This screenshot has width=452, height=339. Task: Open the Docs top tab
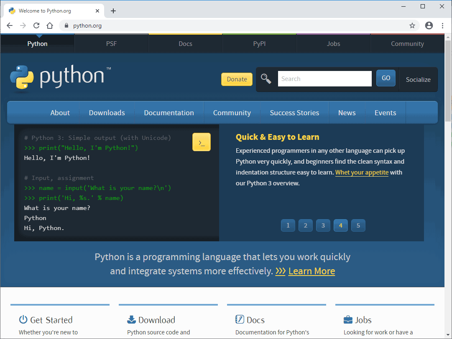point(185,44)
